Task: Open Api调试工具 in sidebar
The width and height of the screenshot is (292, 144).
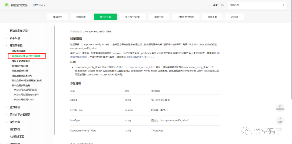Action: tap(17, 136)
